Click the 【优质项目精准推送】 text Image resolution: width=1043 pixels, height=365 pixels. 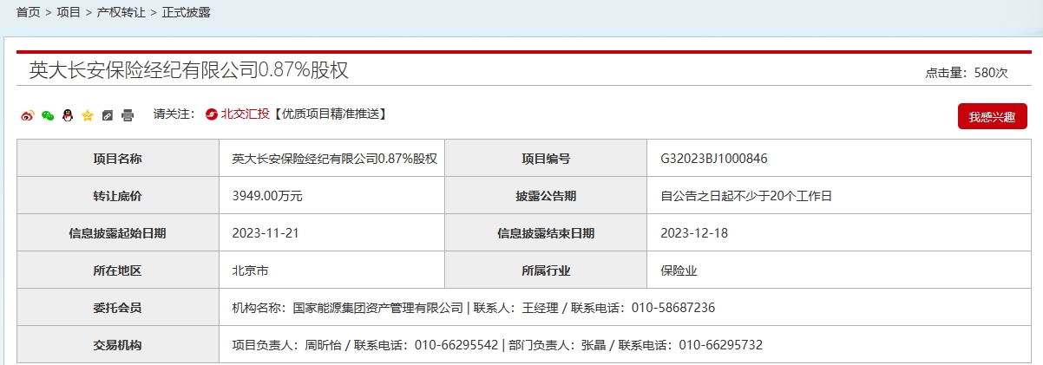[331, 114]
